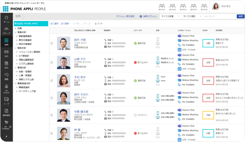Open the グループ sidebar icon

6,30
